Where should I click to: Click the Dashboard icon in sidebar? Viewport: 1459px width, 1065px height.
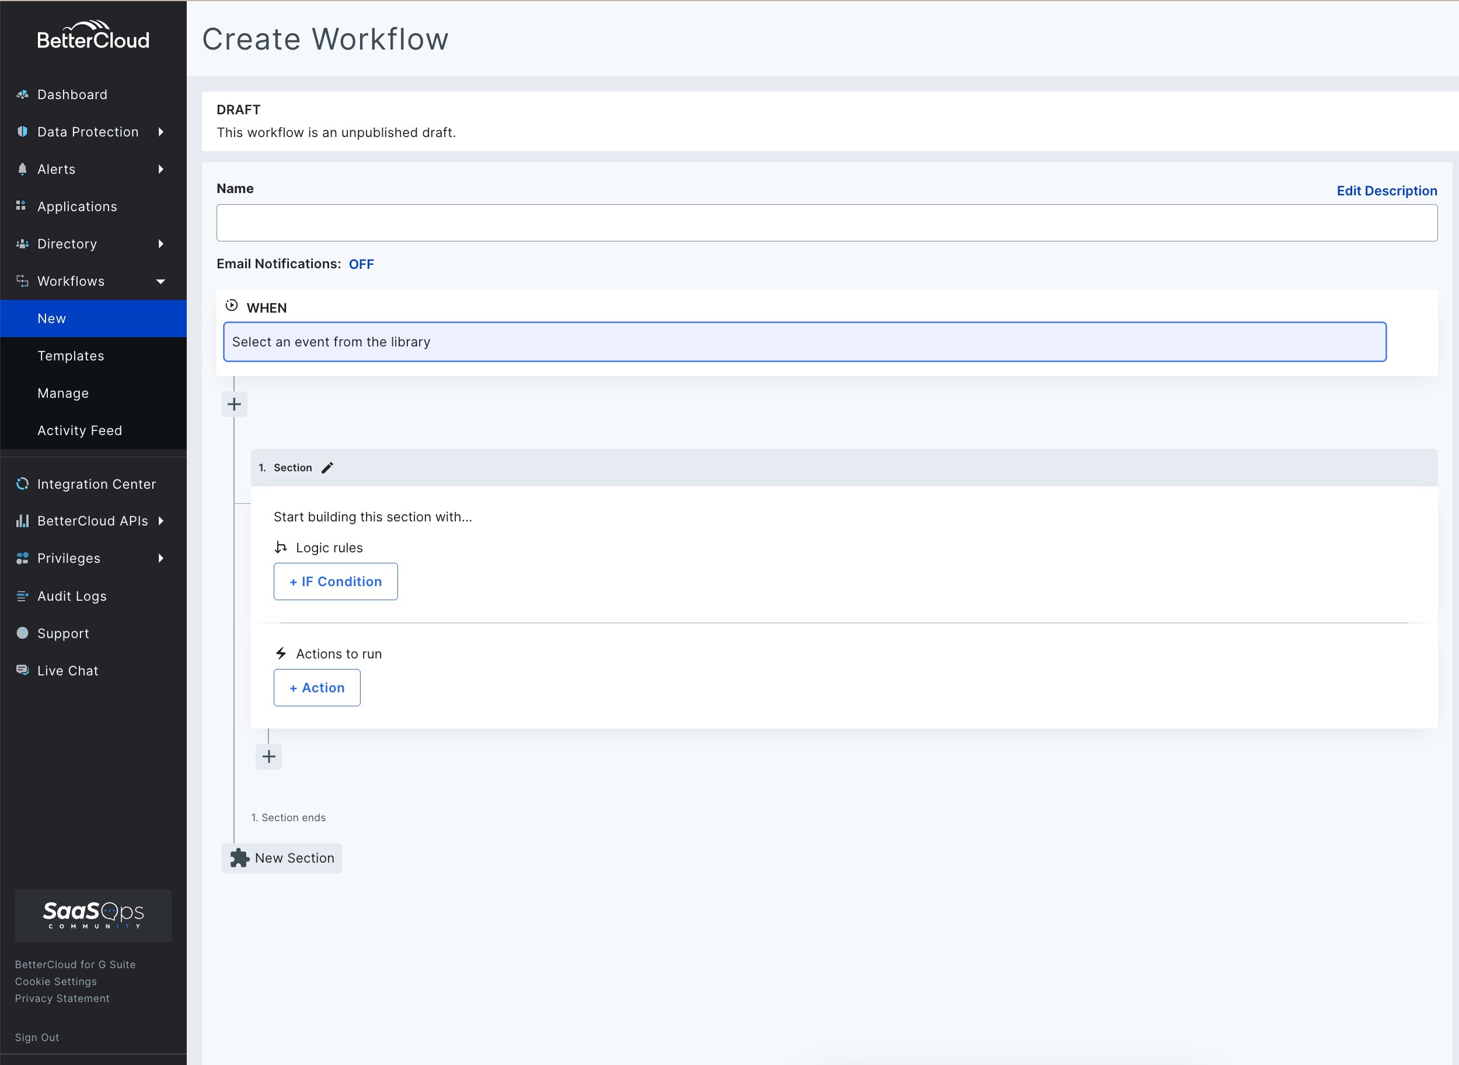[x=23, y=94]
